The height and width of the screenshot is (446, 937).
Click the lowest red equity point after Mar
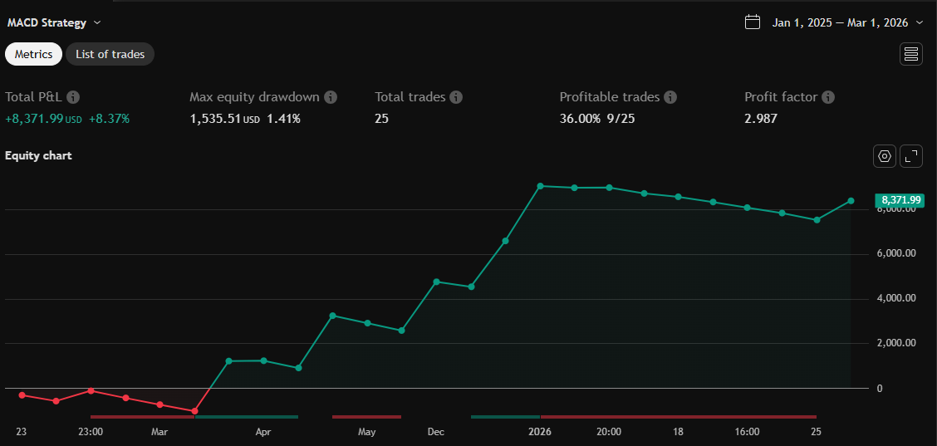click(x=194, y=411)
